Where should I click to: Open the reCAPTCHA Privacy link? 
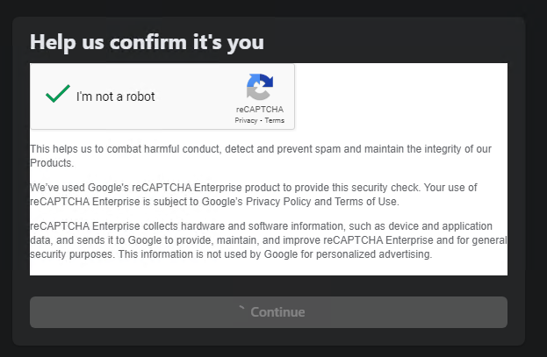246,120
